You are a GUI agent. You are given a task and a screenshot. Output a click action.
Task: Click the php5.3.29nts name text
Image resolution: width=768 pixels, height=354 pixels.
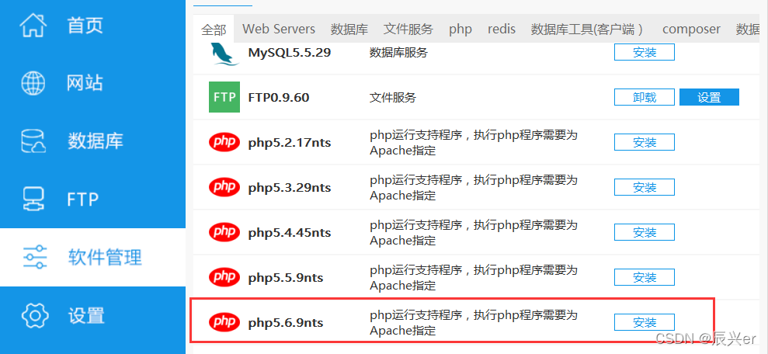click(290, 188)
